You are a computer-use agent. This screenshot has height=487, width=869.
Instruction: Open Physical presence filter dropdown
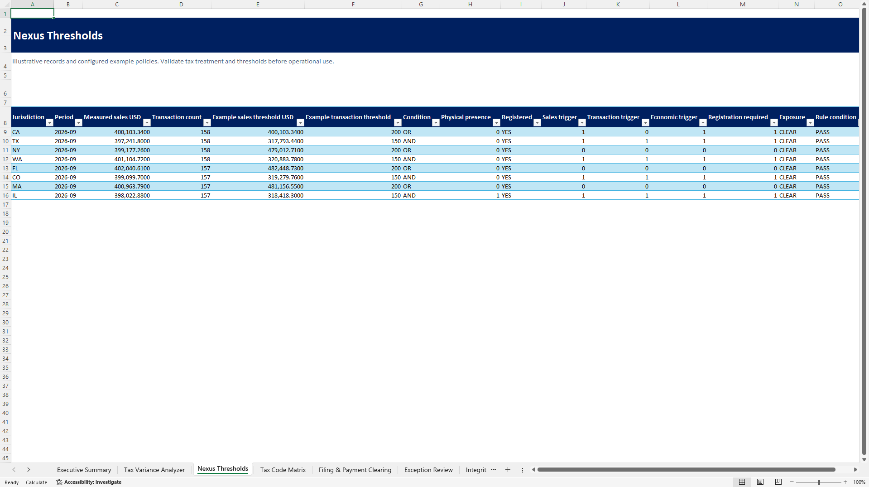[x=496, y=123]
